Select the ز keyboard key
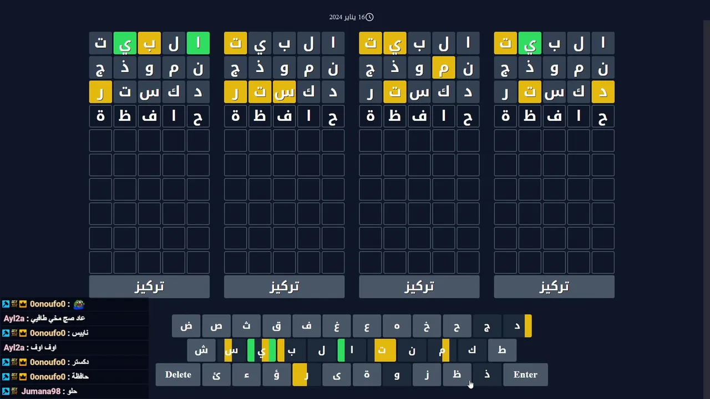The height and width of the screenshot is (399, 710). pyautogui.click(x=427, y=375)
